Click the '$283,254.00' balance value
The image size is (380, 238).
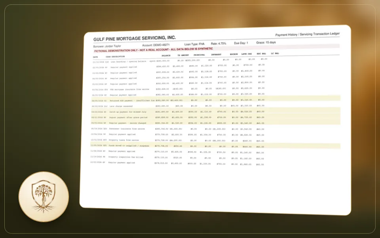162,78
